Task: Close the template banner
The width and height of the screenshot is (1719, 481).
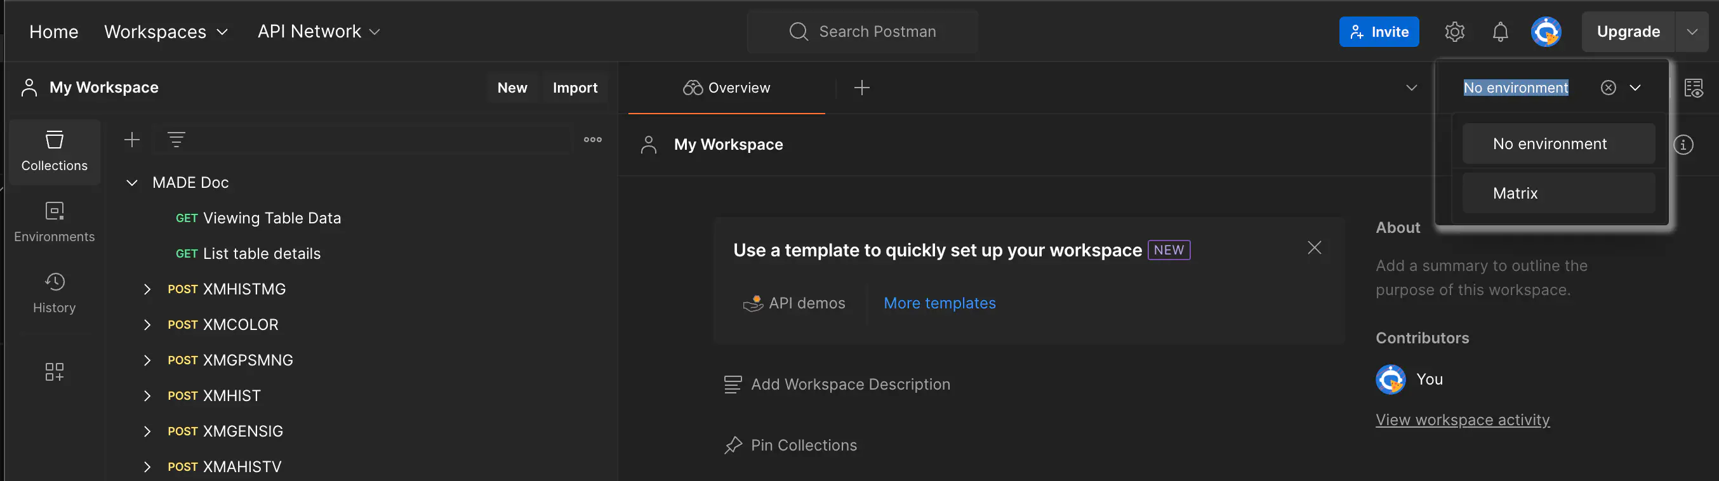Action: tap(1314, 247)
